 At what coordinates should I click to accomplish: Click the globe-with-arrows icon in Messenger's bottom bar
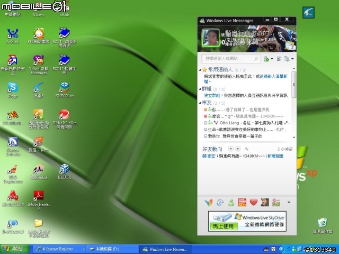tap(220, 203)
